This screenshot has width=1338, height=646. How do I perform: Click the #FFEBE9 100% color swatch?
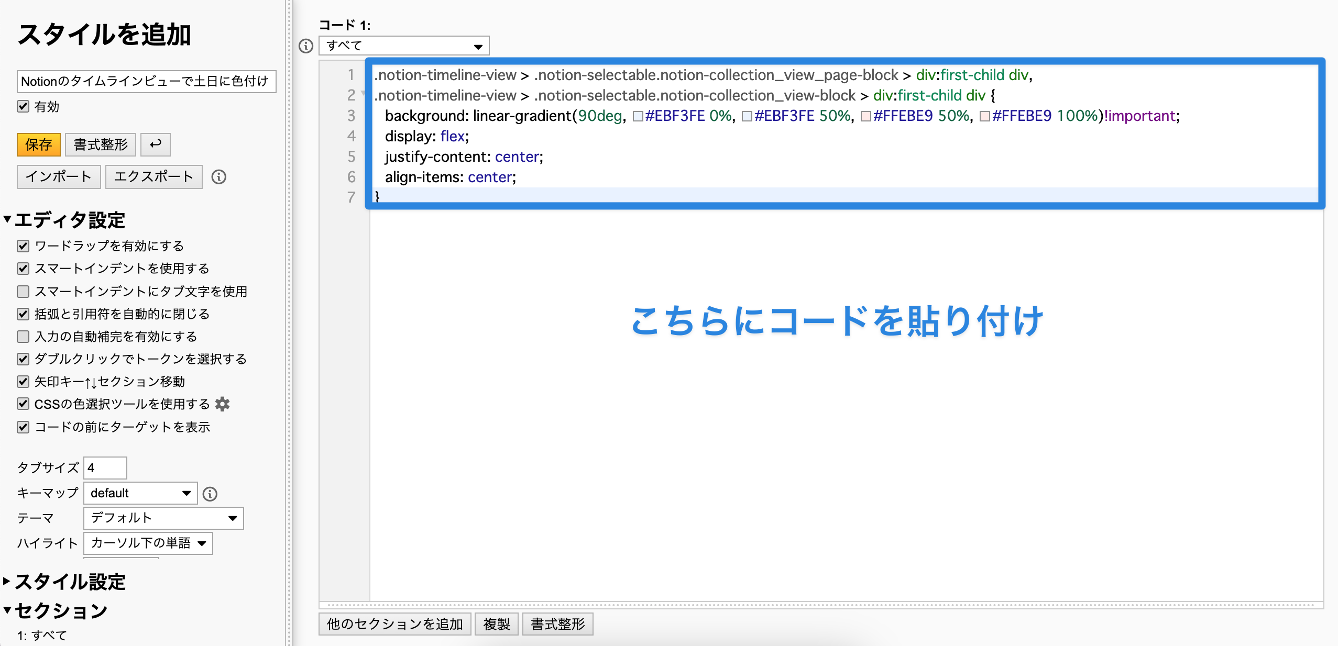point(985,116)
